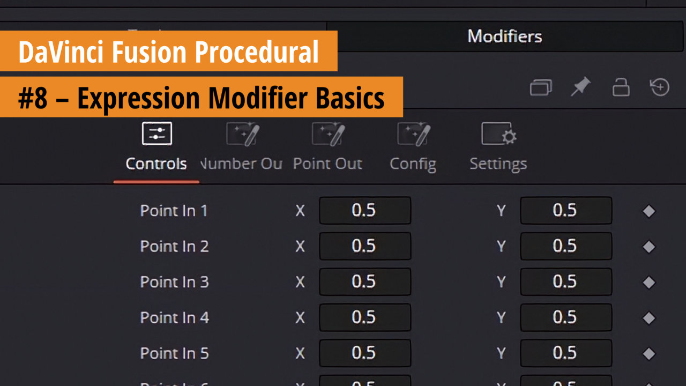
Task: Toggle keyframe diamond for Point In 2
Action: pyautogui.click(x=649, y=247)
